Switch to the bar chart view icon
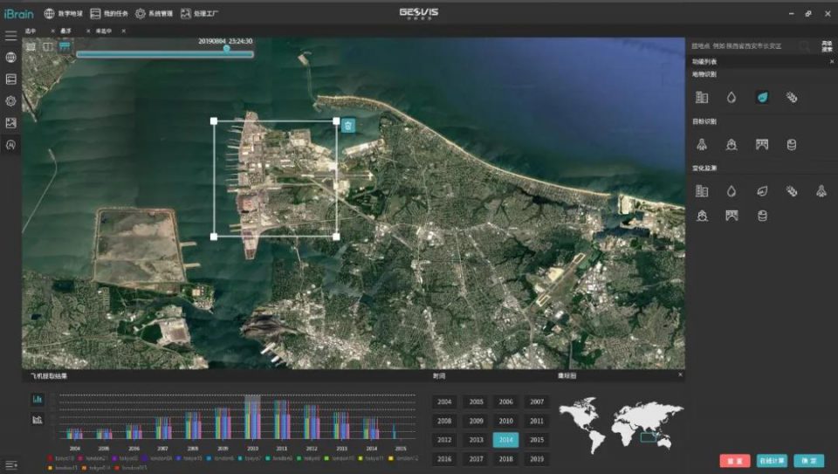Viewport: 838px width, 474px height. point(38,399)
